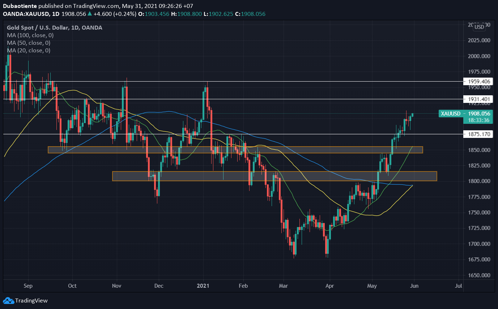
Task: Select the MA (20, close, 0) indicator legend
Action: point(29,51)
